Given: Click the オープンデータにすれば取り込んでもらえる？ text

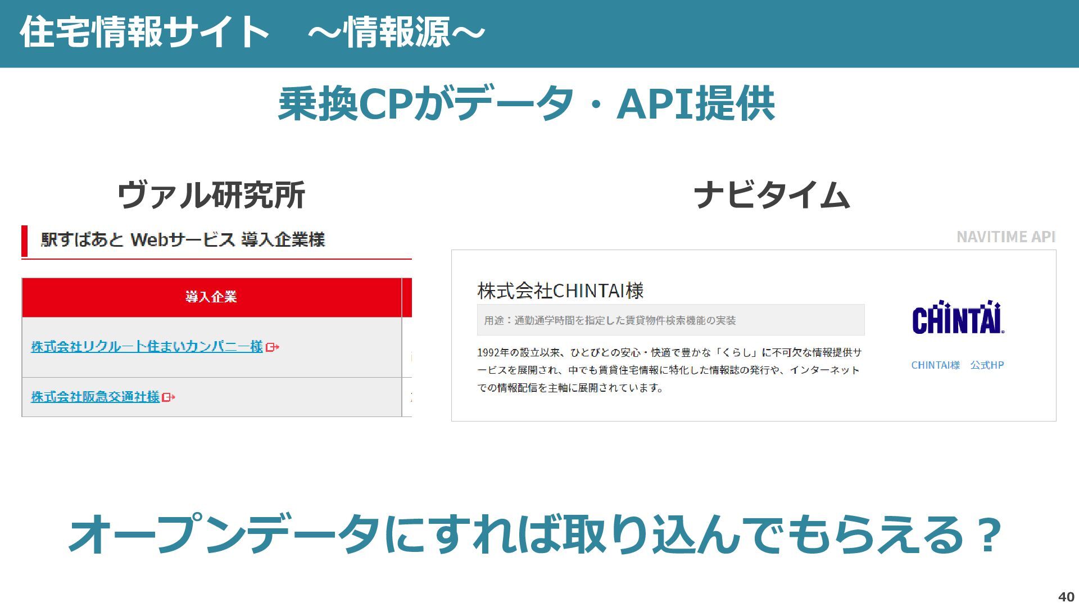Looking at the screenshot, I should pyautogui.click(x=536, y=534).
